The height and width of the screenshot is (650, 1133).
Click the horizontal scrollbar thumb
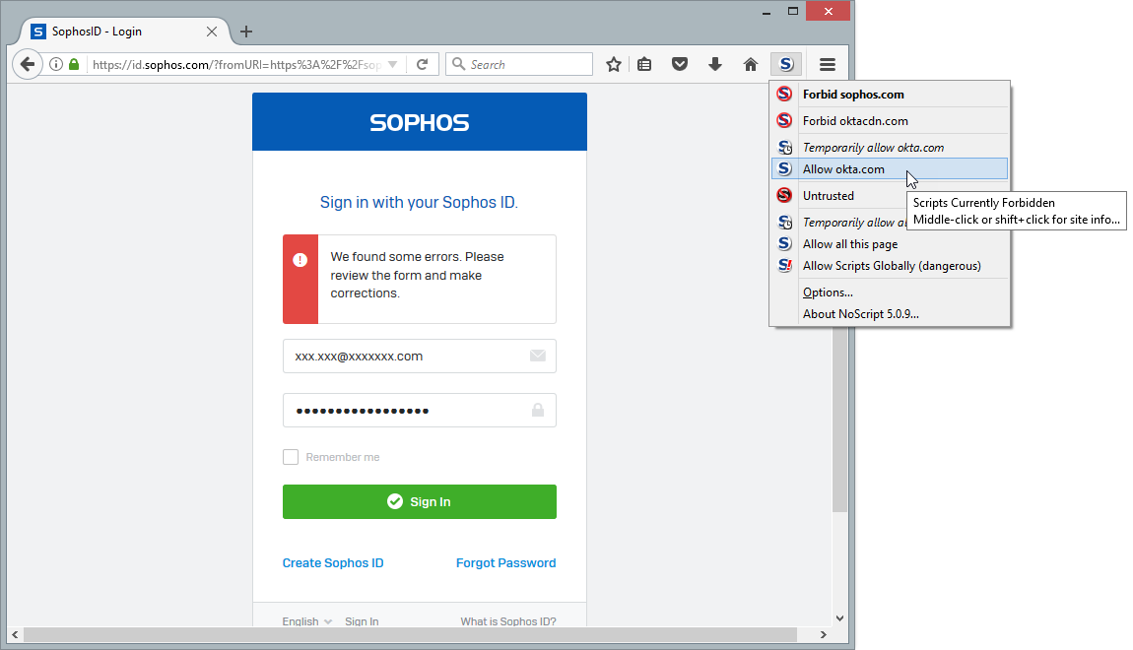410,635
